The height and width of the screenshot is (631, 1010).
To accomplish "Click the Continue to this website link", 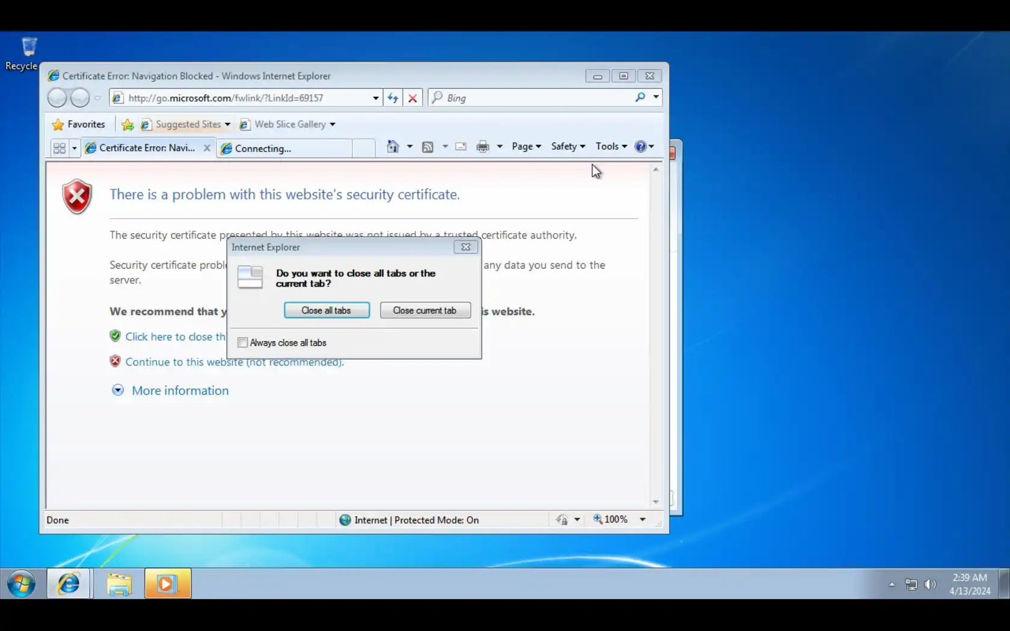I will [234, 362].
